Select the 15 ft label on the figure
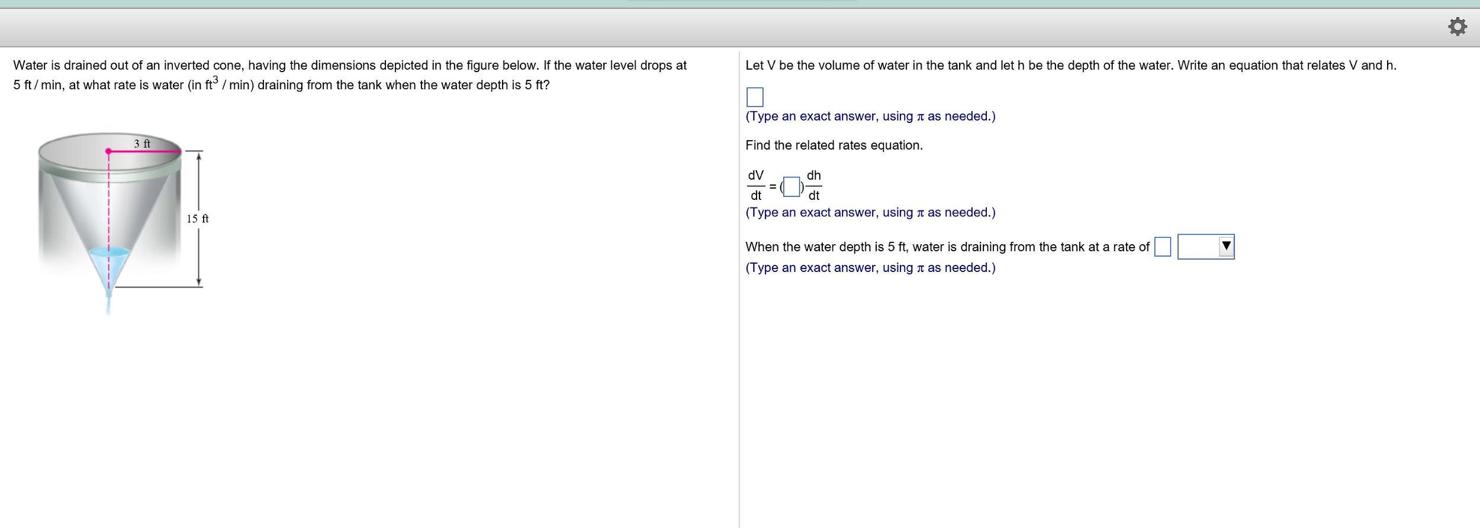The width and height of the screenshot is (1480, 528). pos(197,219)
